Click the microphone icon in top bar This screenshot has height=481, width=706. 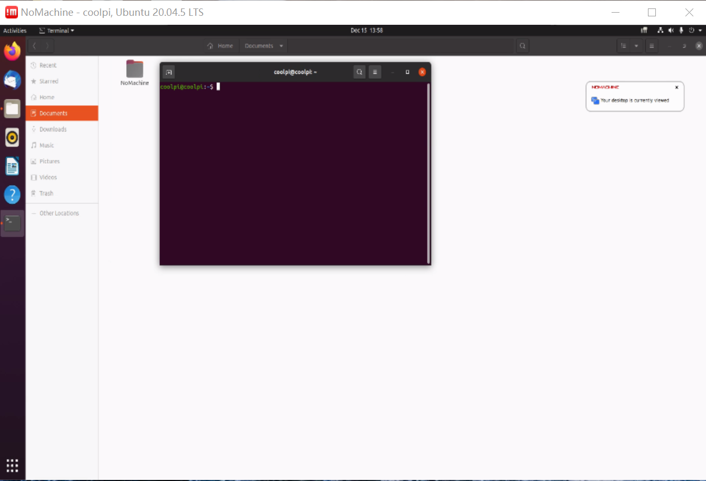(x=681, y=31)
